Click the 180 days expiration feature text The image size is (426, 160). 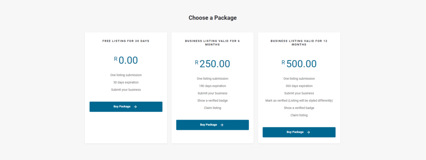(213, 86)
